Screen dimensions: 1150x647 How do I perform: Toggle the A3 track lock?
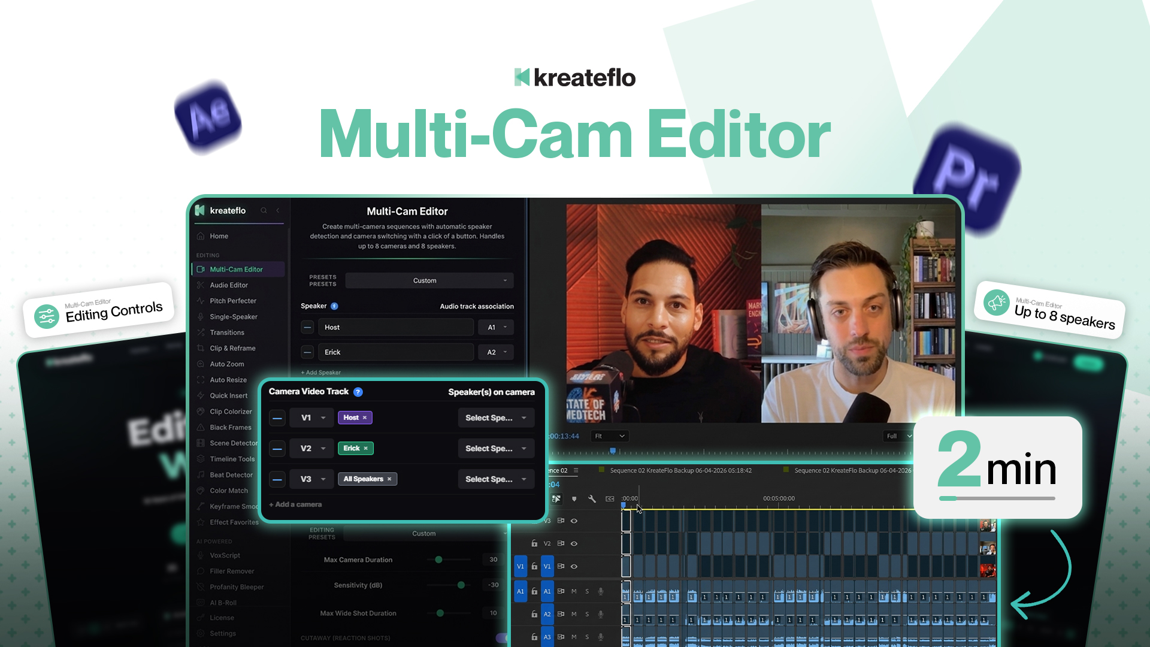[534, 637]
